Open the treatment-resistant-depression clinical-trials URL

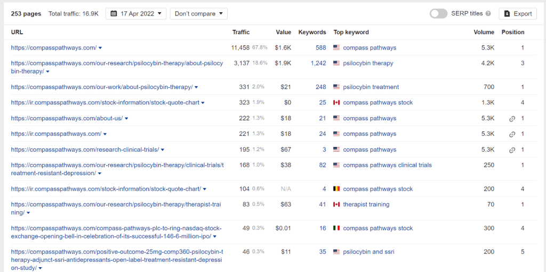click(117, 169)
